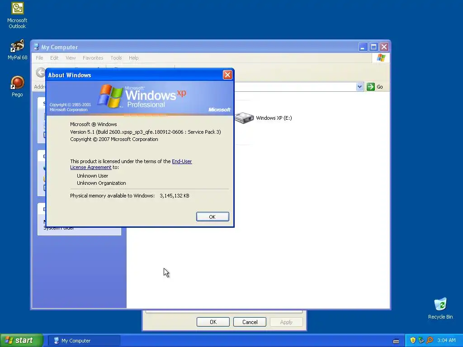The width and height of the screenshot is (463, 347).
Task: Close the About Windows dialog
Action: click(227, 75)
